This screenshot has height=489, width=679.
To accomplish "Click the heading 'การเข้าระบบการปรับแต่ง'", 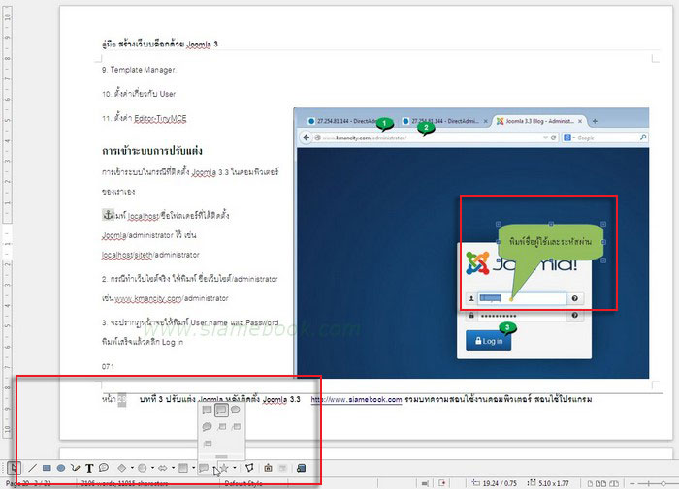I will tap(152, 151).
